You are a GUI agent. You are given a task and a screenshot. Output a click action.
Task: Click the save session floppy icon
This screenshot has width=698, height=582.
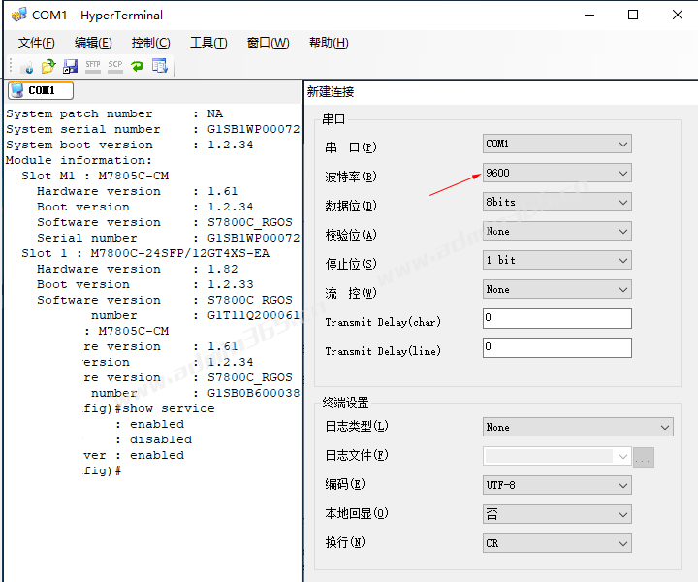point(71,66)
